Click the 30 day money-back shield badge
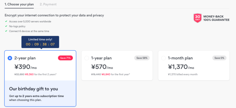This screenshot has width=236, height=108. pyautogui.click(x=197, y=18)
